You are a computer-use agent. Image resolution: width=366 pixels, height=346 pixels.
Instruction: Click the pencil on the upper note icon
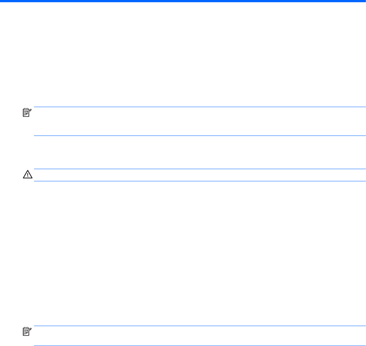29,112
